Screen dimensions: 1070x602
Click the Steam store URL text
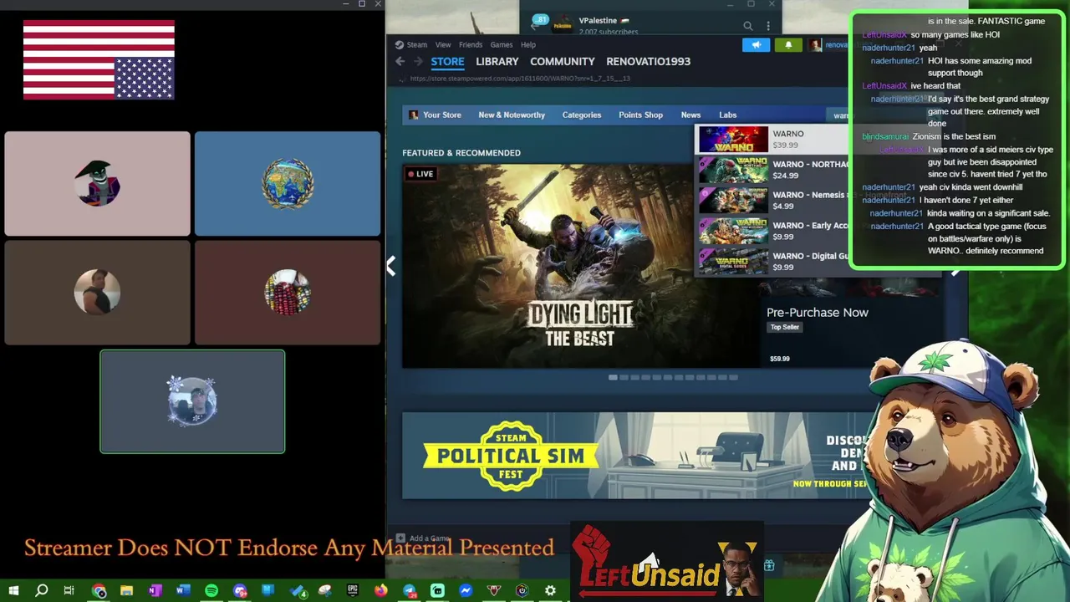519,79
